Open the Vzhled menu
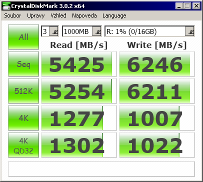Image resolution: width=203 pixels, height=182 pixels. [58, 15]
